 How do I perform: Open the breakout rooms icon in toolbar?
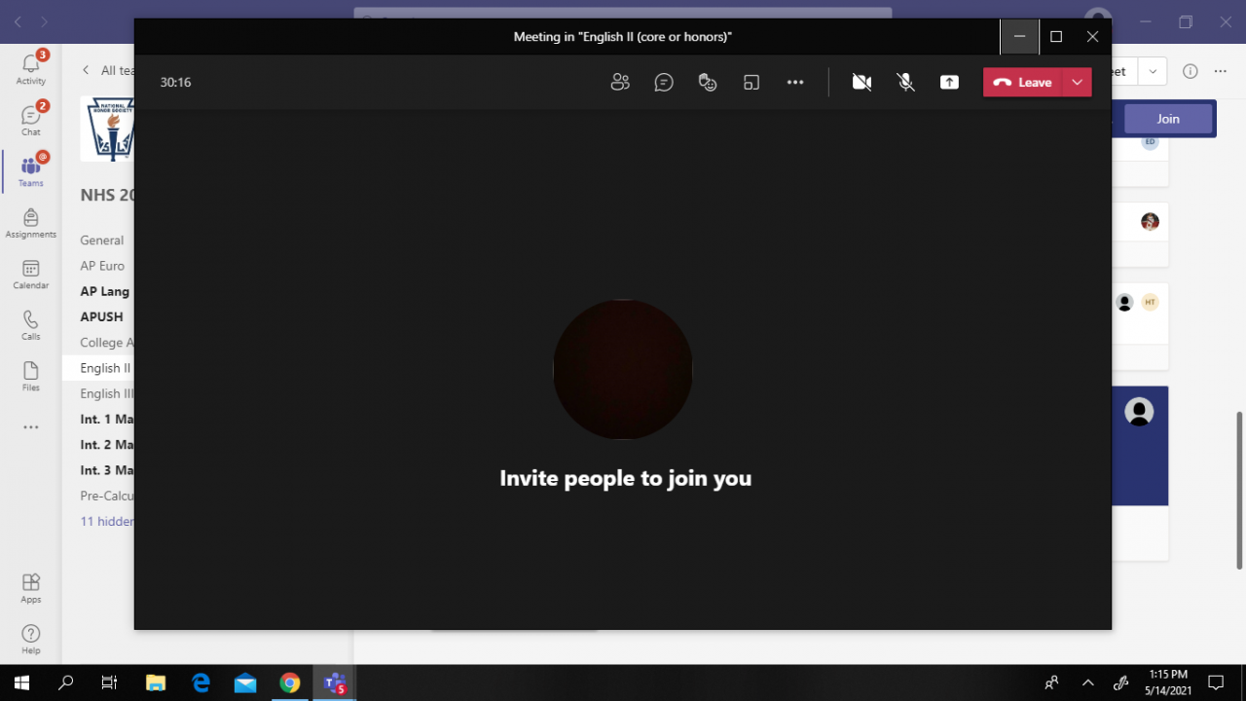751,83
